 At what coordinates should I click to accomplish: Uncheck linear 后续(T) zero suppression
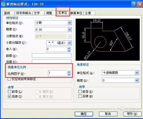[x=9, y=96]
